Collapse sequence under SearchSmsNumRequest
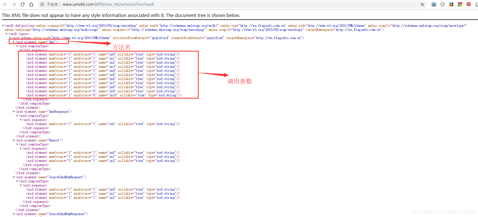 pos(21,185)
